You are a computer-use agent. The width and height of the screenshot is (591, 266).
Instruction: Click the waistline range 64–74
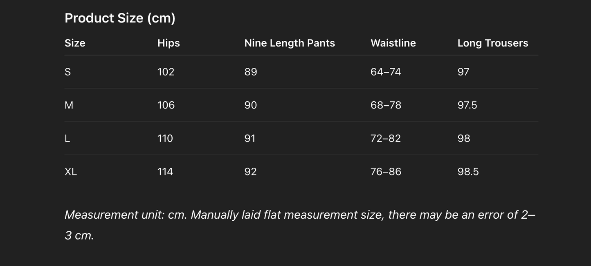click(x=385, y=72)
